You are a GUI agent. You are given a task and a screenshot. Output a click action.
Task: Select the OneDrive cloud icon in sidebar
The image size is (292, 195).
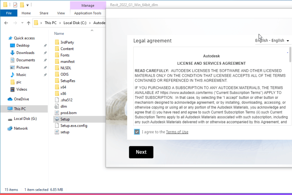coord(10,99)
